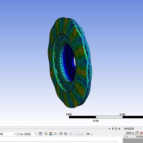
Task: Close the animation panel with X
Action: 119,129
